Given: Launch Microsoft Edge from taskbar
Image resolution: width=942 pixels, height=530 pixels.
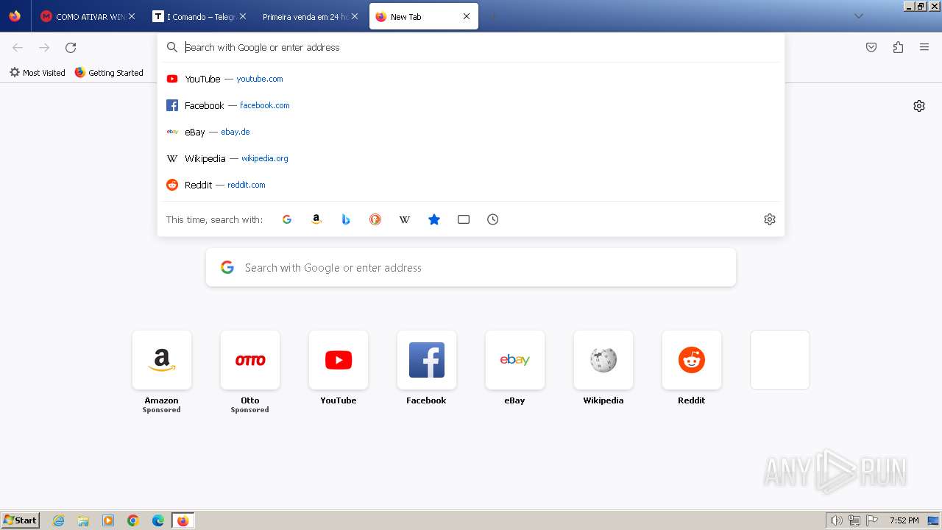Looking at the screenshot, I should [x=158, y=520].
